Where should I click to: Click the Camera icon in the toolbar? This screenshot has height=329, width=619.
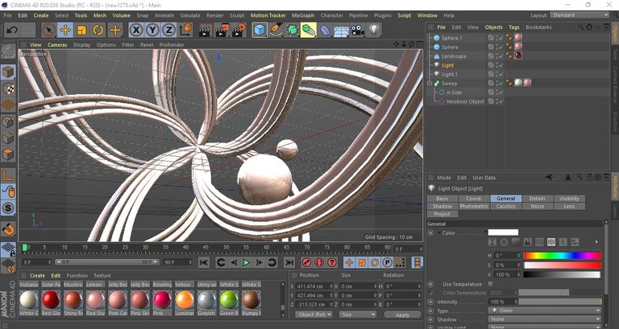coord(358,30)
